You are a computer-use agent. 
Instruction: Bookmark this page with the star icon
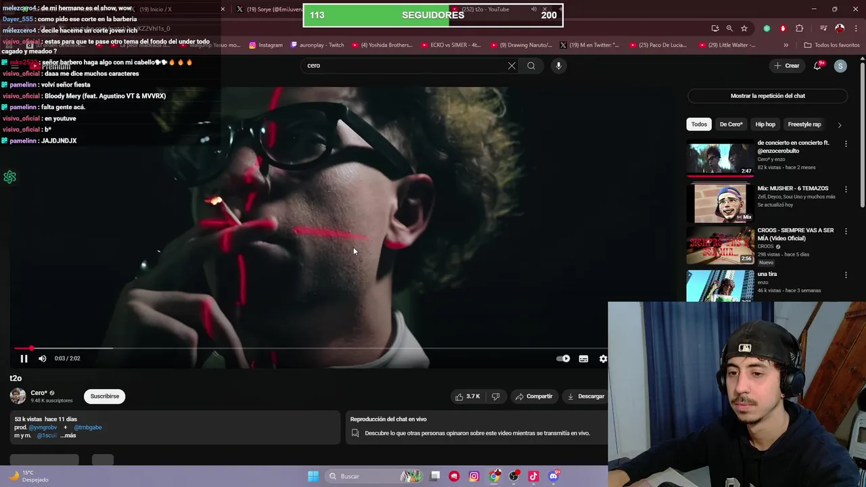pyautogui.click(x=744, y=28)
